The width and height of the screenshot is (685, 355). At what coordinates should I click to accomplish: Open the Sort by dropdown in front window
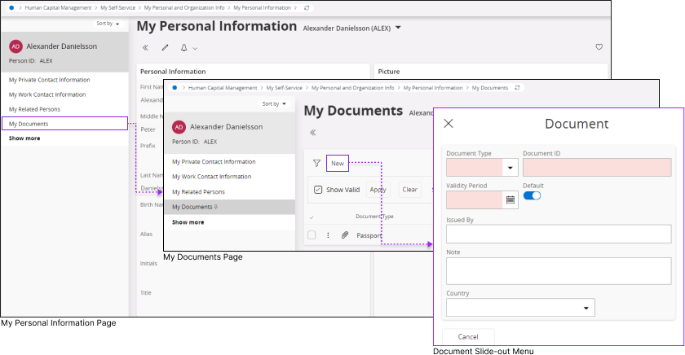[x=273, y=104]
